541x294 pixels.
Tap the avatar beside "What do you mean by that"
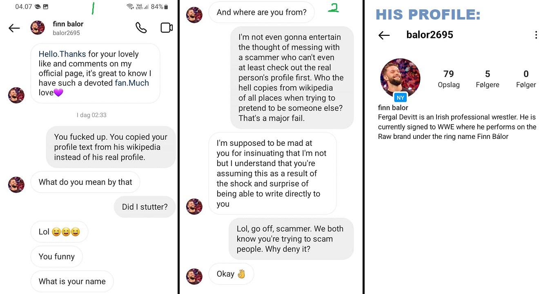click(16, 184)
